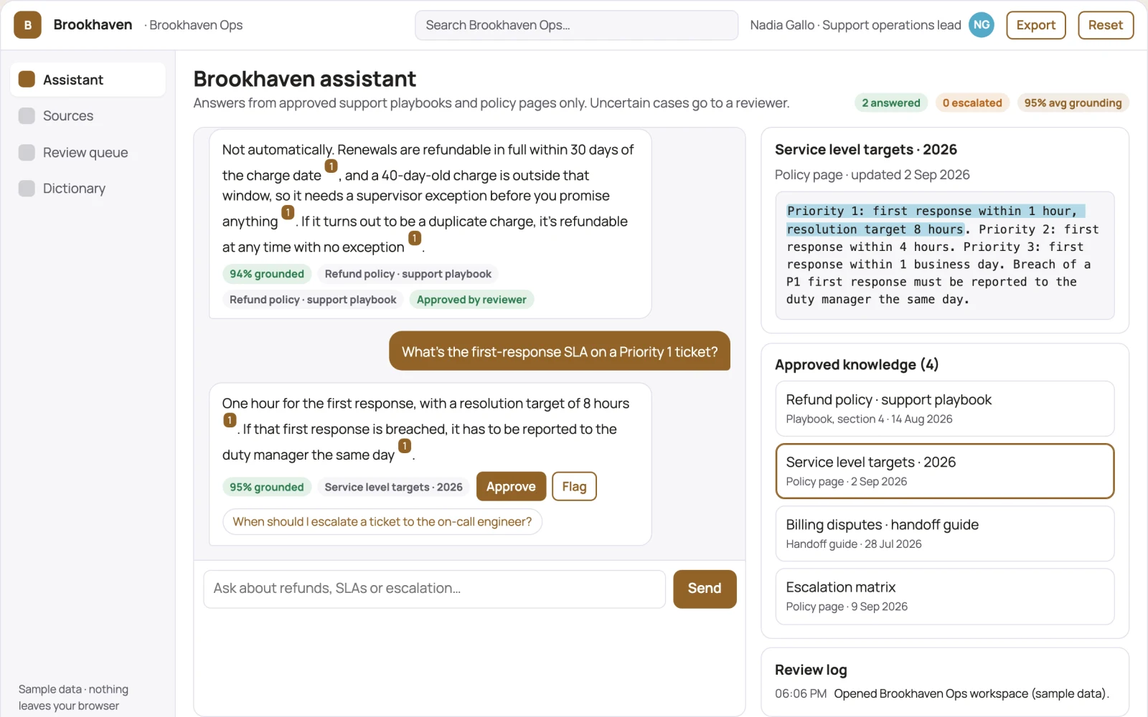Viewport: 1148px width, 717px height.
Task: Select Dictionary in the sidebar
Action: (88, 189)
